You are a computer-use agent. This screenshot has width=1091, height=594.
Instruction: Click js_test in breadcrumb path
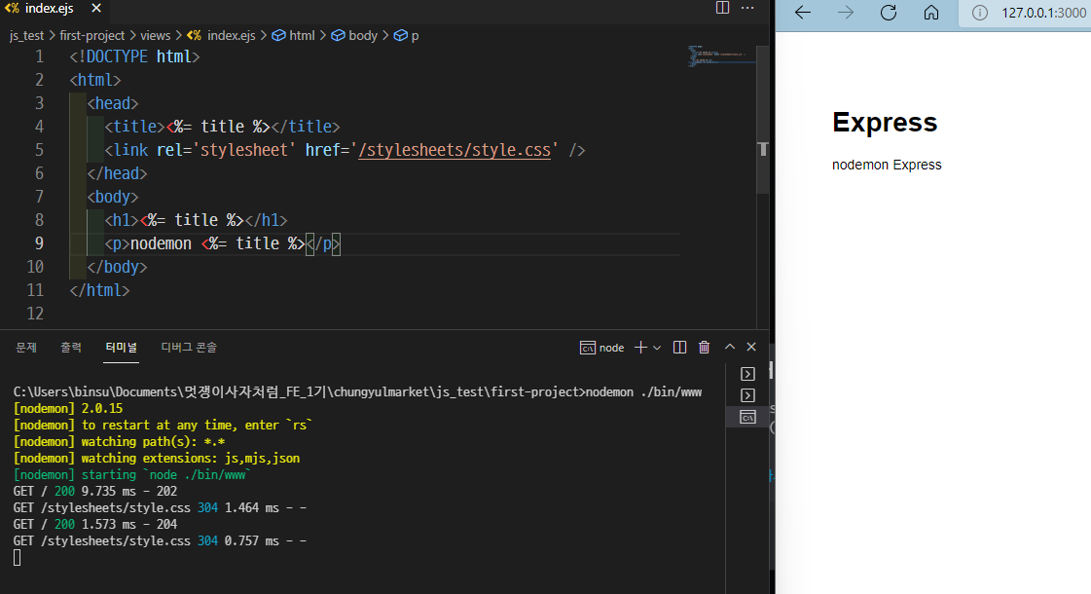click(26, 35)
